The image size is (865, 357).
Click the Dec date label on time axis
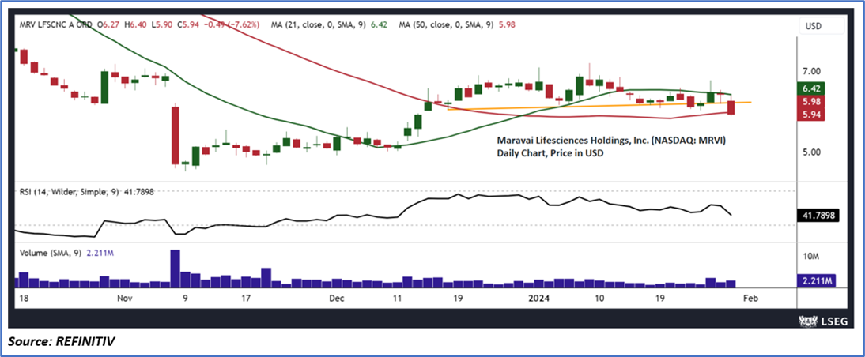point(335,298)
